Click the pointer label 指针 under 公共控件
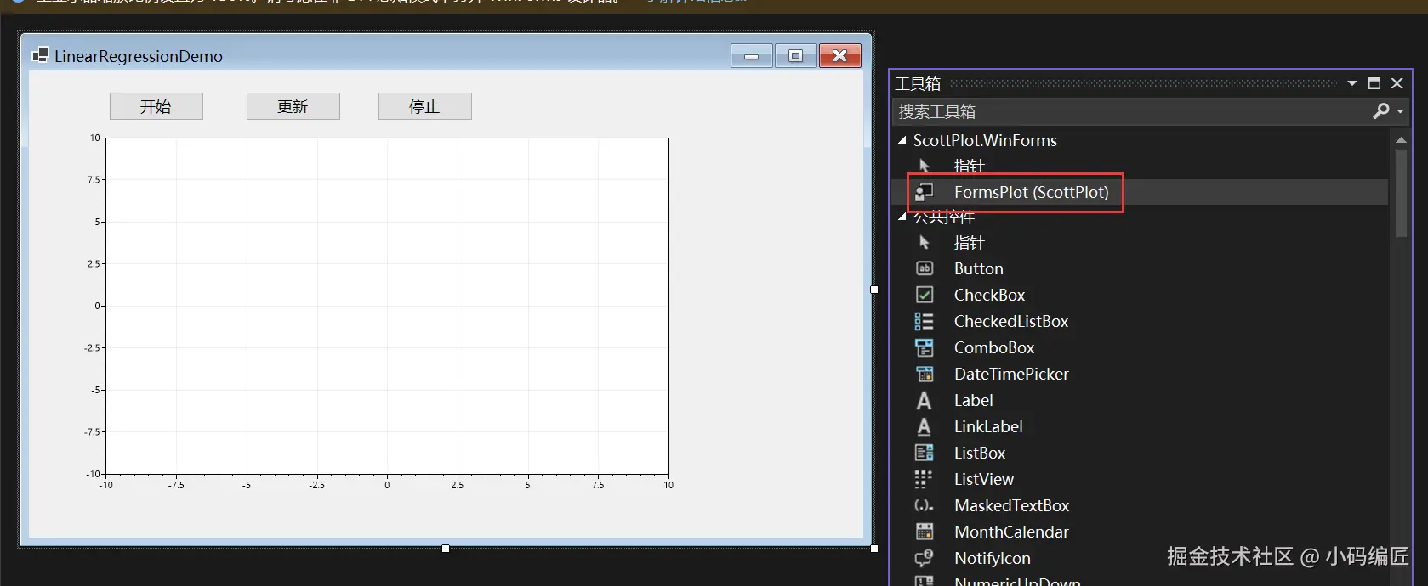Image resolution: width=1428 pixels, height=586 pixels. [x=970, y=243]
